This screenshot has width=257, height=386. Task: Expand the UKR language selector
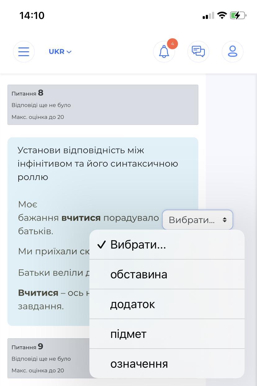pos(60,52)
